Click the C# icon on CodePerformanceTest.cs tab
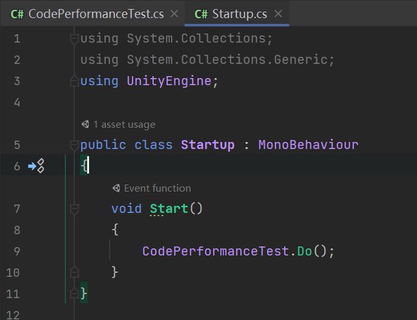This screenshot has width=417, height=320. click(17, 14)
